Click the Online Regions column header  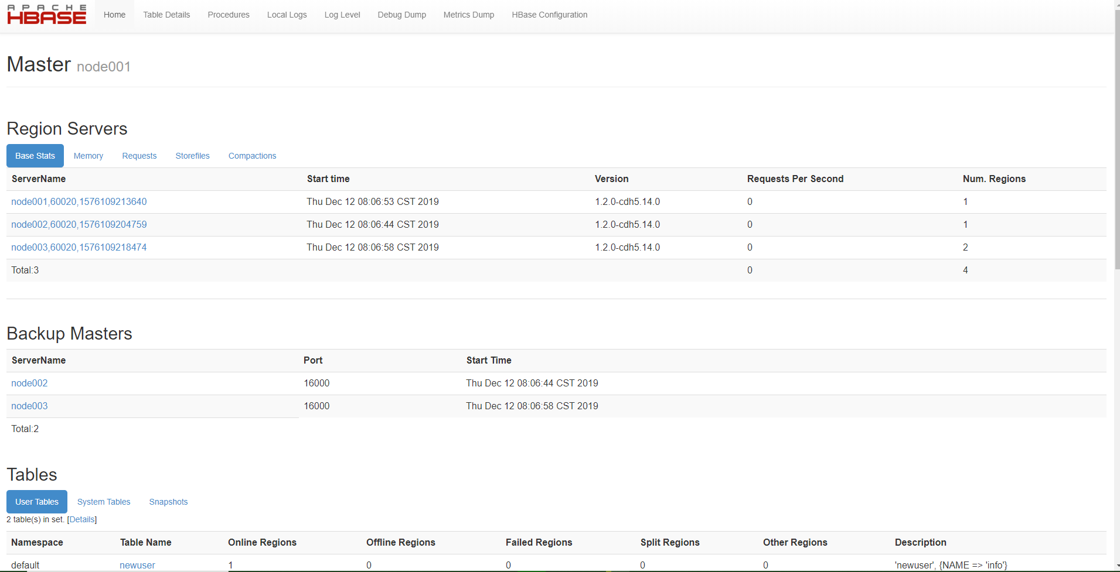pyautogui.click(x=263, y=542)
